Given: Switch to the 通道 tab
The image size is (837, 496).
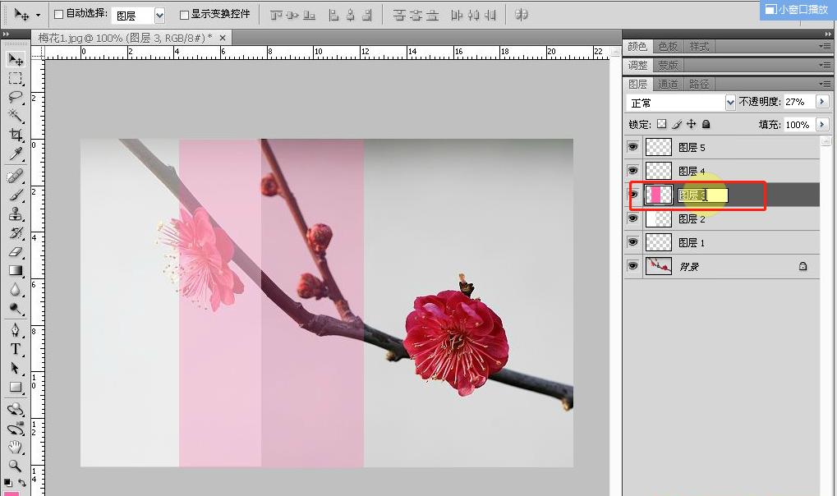Looking at the screenshot, I should point(668,85).
